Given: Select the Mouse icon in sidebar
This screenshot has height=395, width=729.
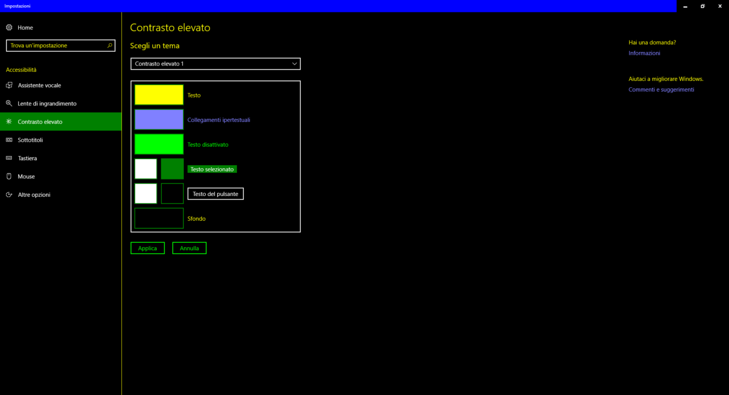Looking at the screenshot, I should [x=9, y=177].
